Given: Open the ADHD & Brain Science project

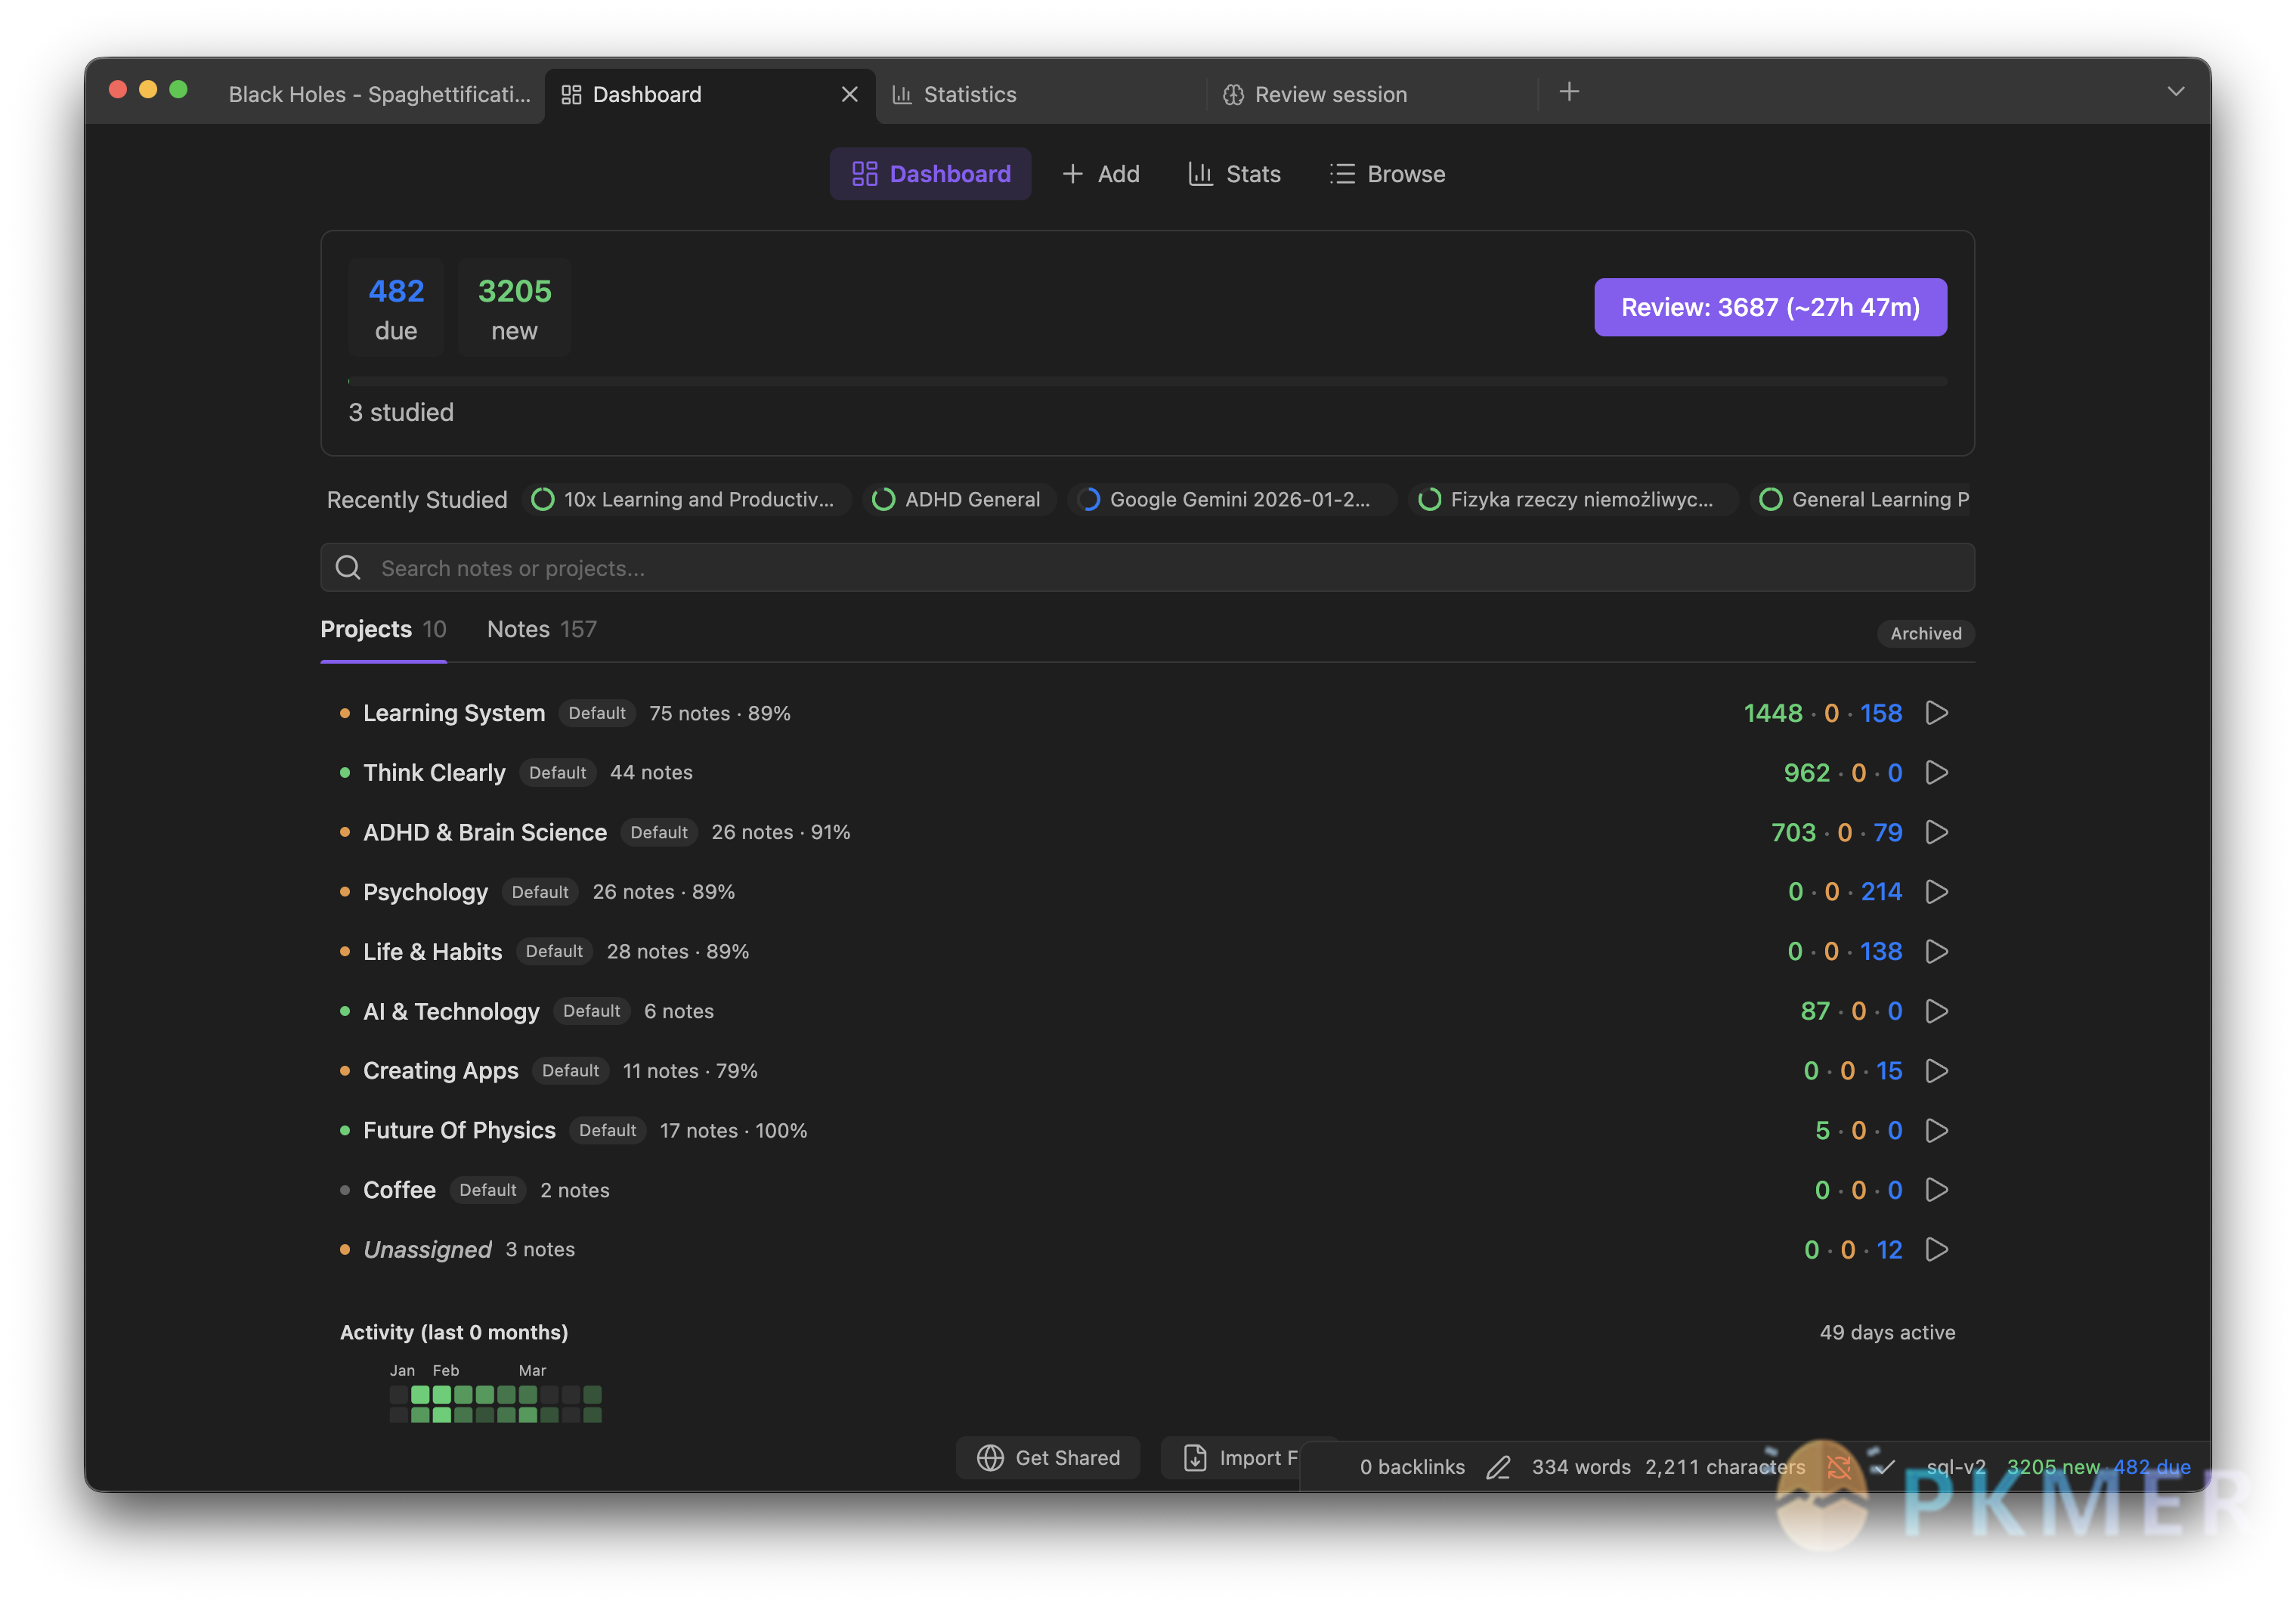Looking at the screenshot, I should pos(485,832).
